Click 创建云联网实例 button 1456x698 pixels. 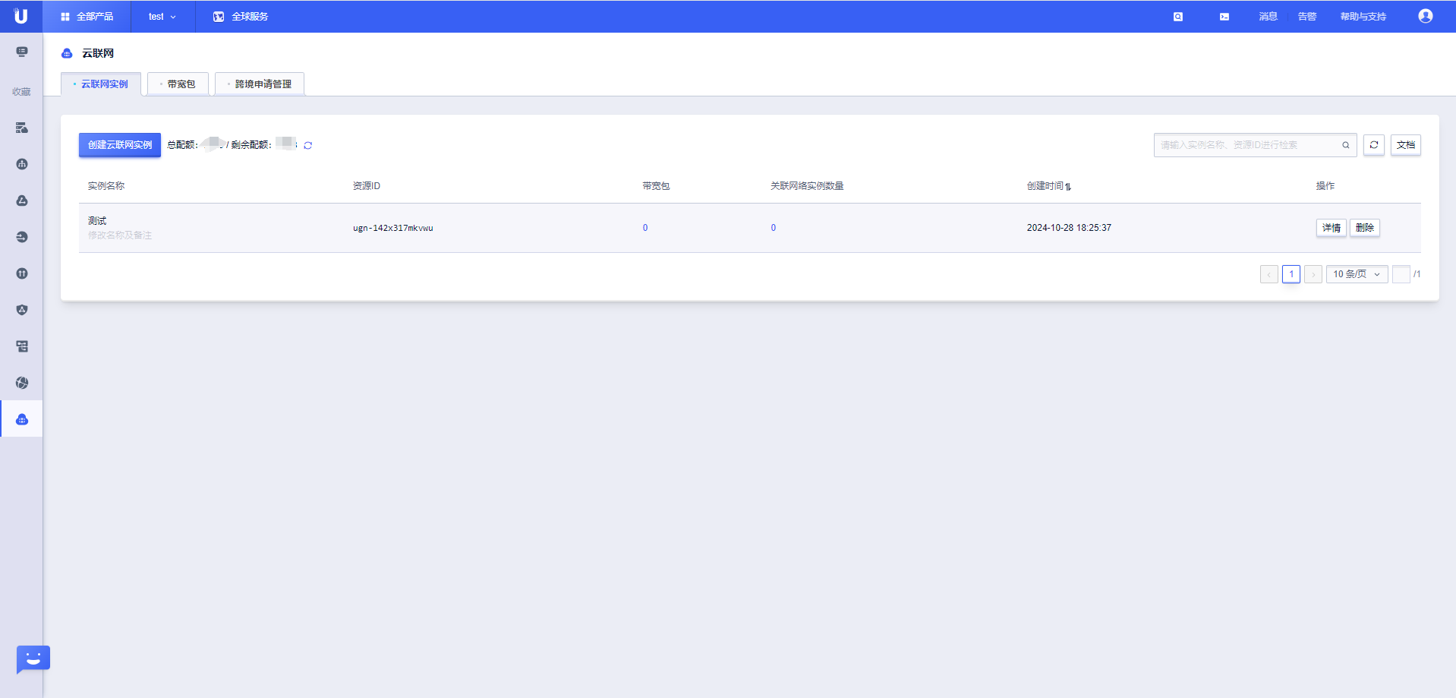tap(120, 145)
